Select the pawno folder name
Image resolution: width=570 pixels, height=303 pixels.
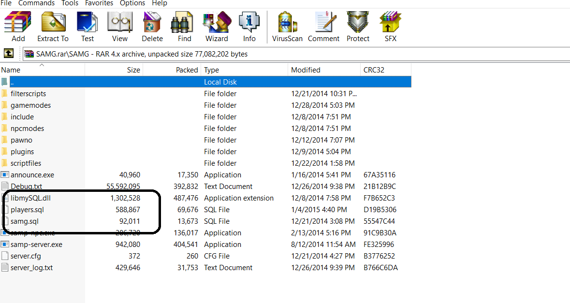[21, 140]
